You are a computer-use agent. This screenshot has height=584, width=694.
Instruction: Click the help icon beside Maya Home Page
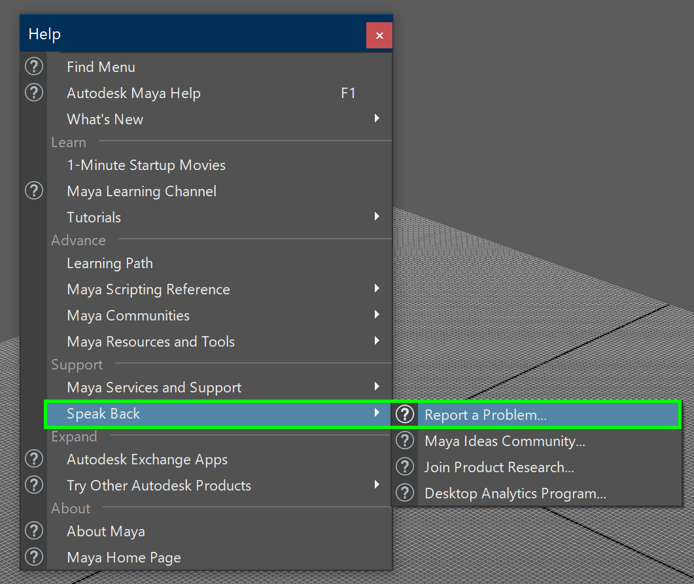click(34, 557)
